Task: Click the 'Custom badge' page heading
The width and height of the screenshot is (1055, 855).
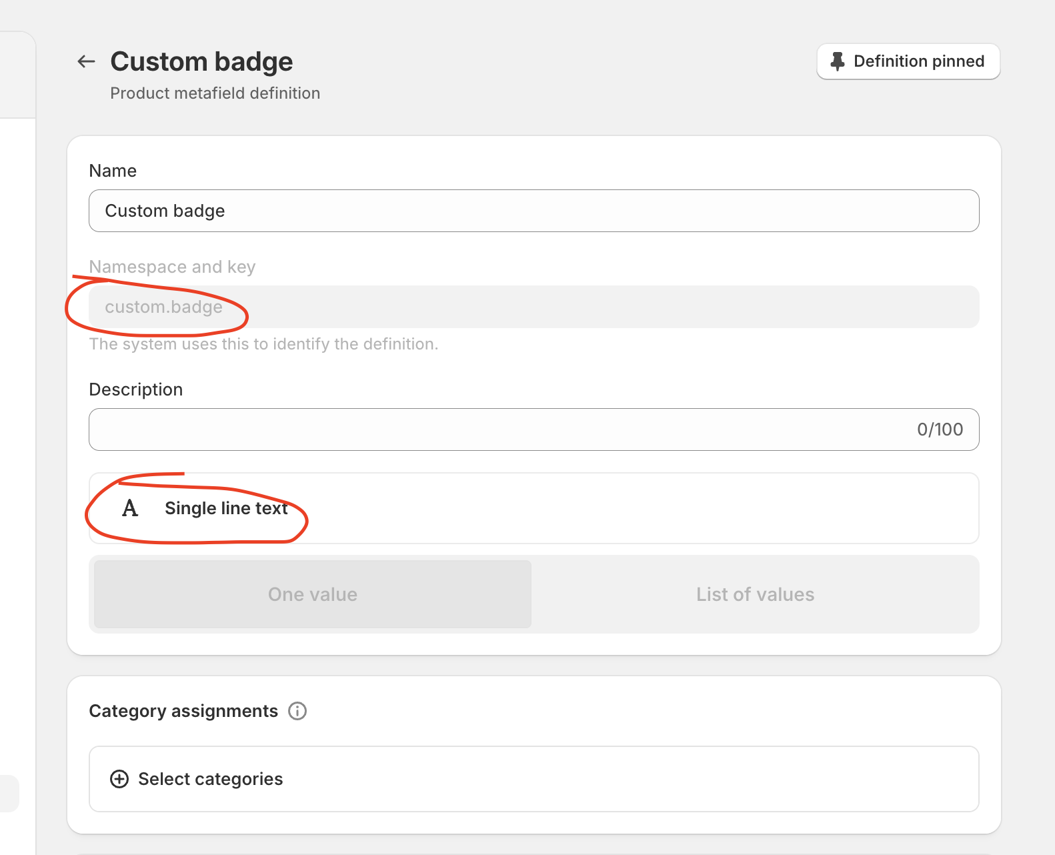Action: click(x=201, y=61)
